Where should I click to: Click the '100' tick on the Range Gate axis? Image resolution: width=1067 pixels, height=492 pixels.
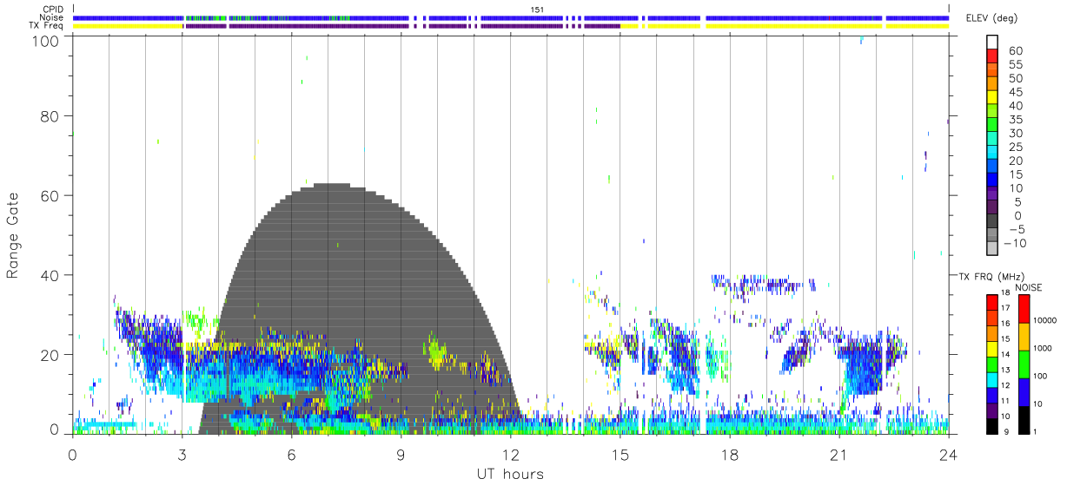click(x=45, y=41)
